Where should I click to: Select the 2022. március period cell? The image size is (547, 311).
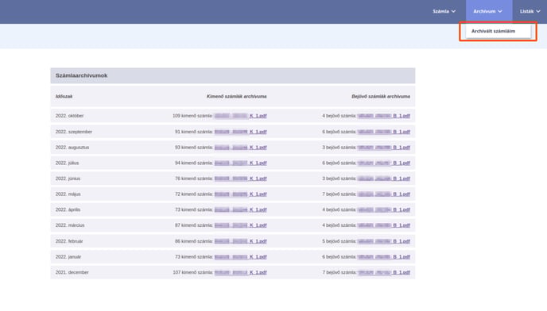pos(70,225)
